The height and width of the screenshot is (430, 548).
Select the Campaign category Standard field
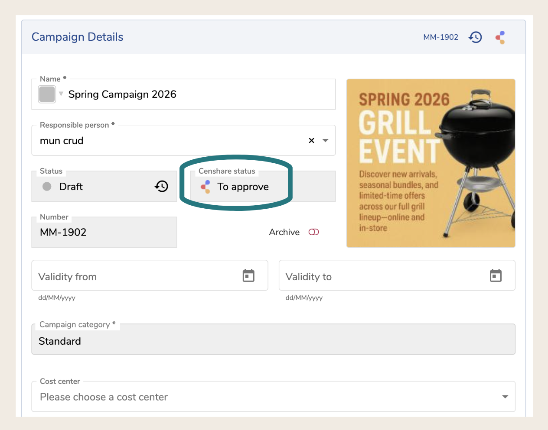tap(274, 339)
